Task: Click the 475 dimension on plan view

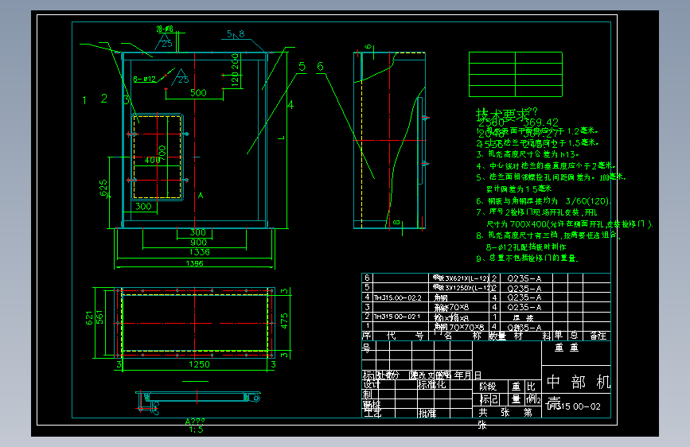Action: point(284,321)
